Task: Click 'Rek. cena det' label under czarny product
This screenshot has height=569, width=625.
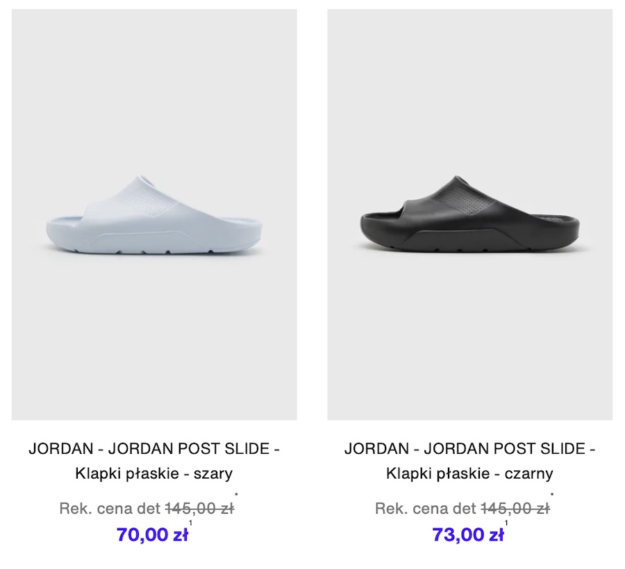Action: [x=426, y=509]
